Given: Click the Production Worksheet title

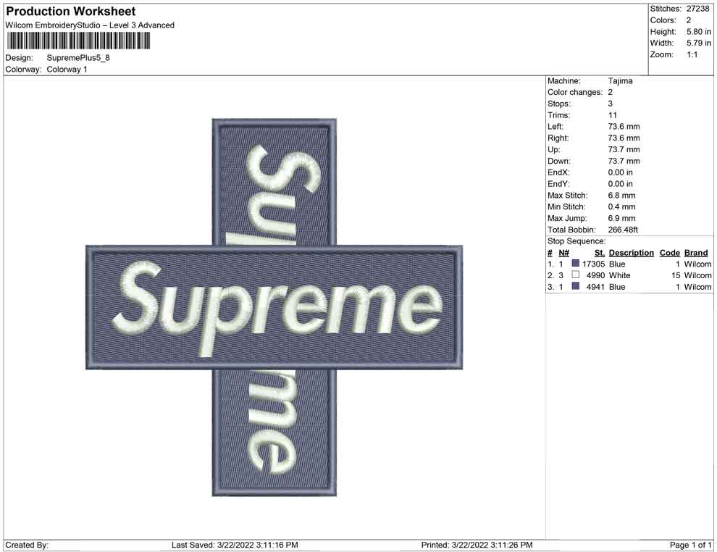Looking at the screenshot, I should [x=70, y=12].
